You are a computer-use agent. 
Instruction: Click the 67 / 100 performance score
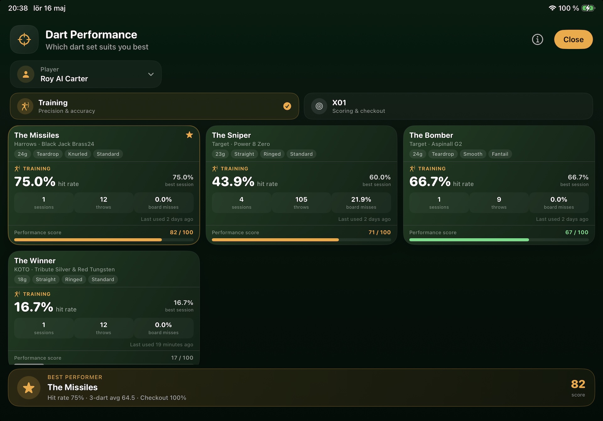point(577,232)
